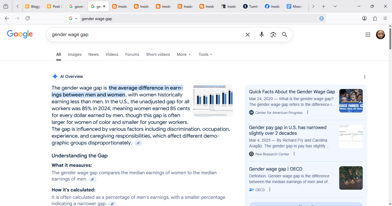The height and width of the screenshot is (206, 392).
Task: Open a new tab with plus button
Action: pos(323,6)
